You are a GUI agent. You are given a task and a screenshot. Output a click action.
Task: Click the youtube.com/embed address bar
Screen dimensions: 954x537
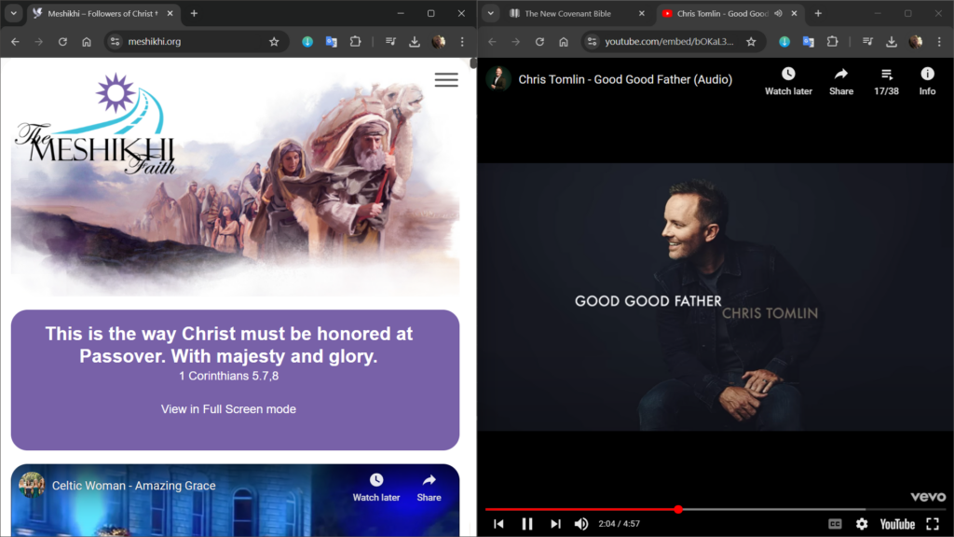(x=673, y=41)
